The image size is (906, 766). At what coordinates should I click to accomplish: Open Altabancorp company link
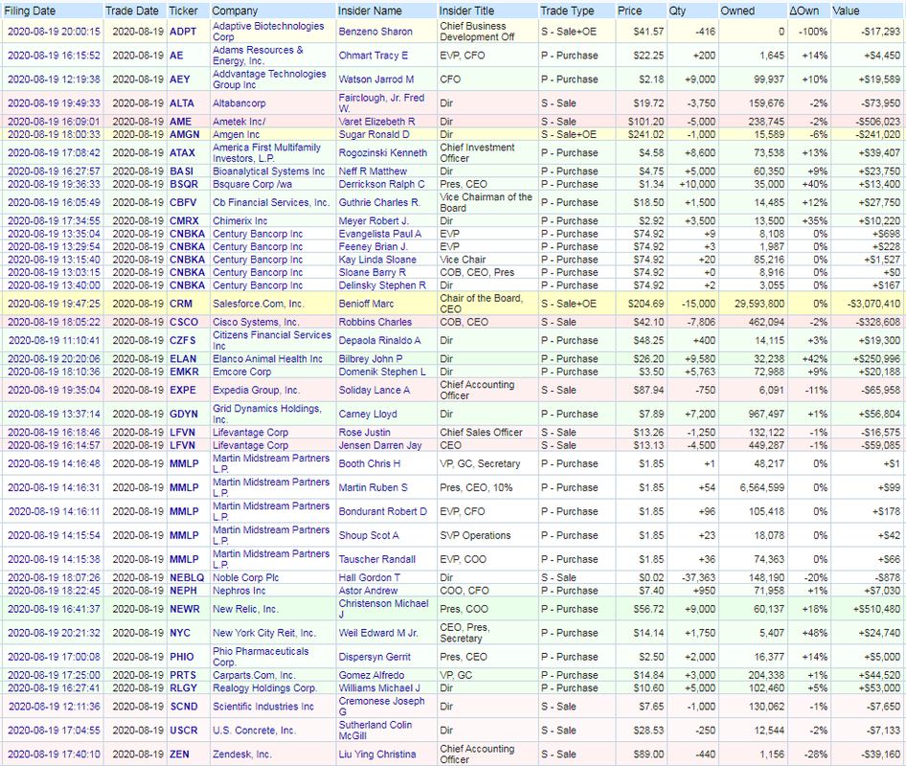[x=239, y=102]
